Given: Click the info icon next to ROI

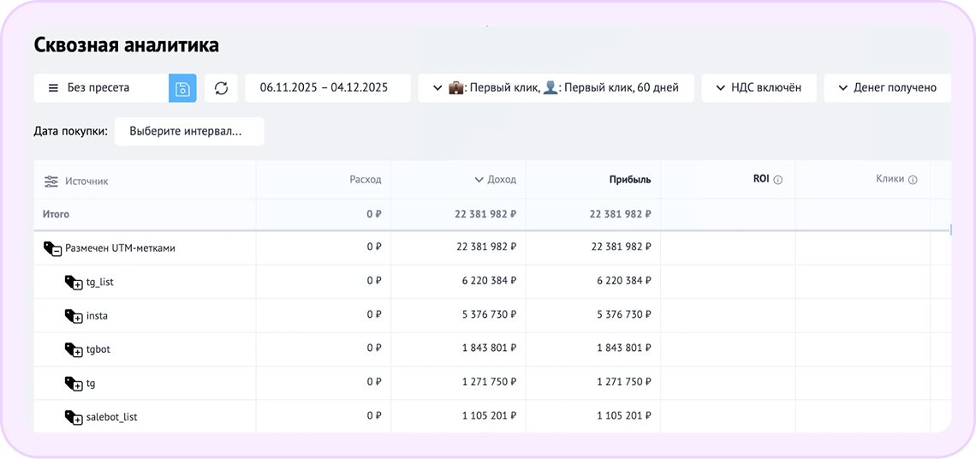Looking at the screenshot, I should [x=778, y=180].
